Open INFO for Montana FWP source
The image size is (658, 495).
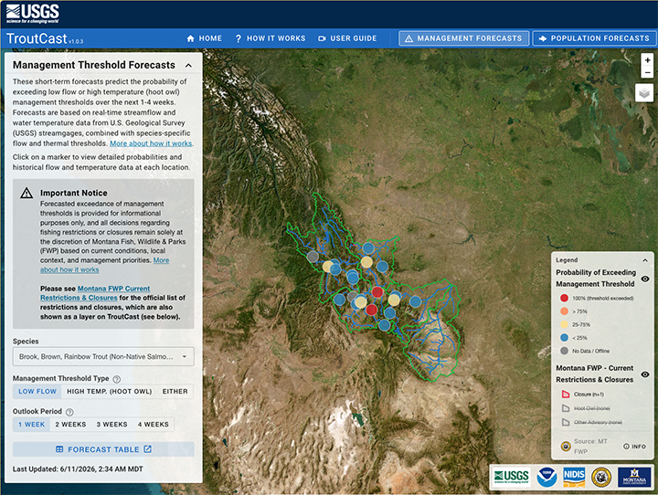tap(634, 447)
